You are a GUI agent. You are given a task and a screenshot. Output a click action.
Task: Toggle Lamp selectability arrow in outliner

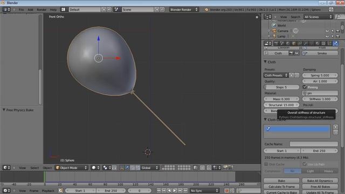(x=333, y=36)
